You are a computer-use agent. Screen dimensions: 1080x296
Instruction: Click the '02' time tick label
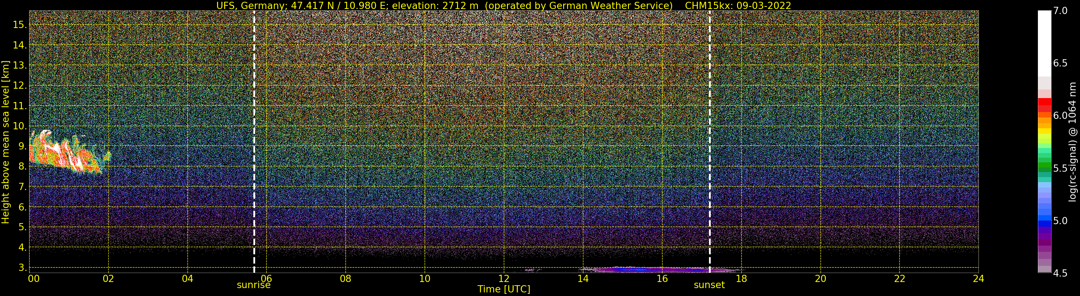(x=109, y=278)
